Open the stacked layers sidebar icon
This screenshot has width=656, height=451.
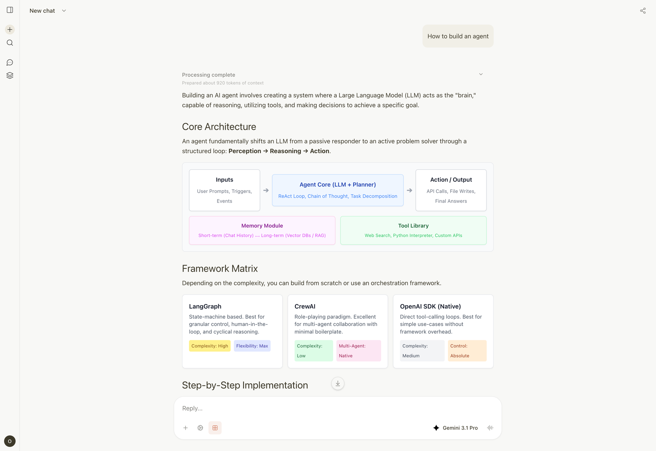point(10,76)
